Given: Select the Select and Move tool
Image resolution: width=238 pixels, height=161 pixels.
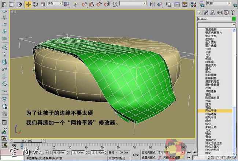Looking at the screenshot, I should (28, 4).
